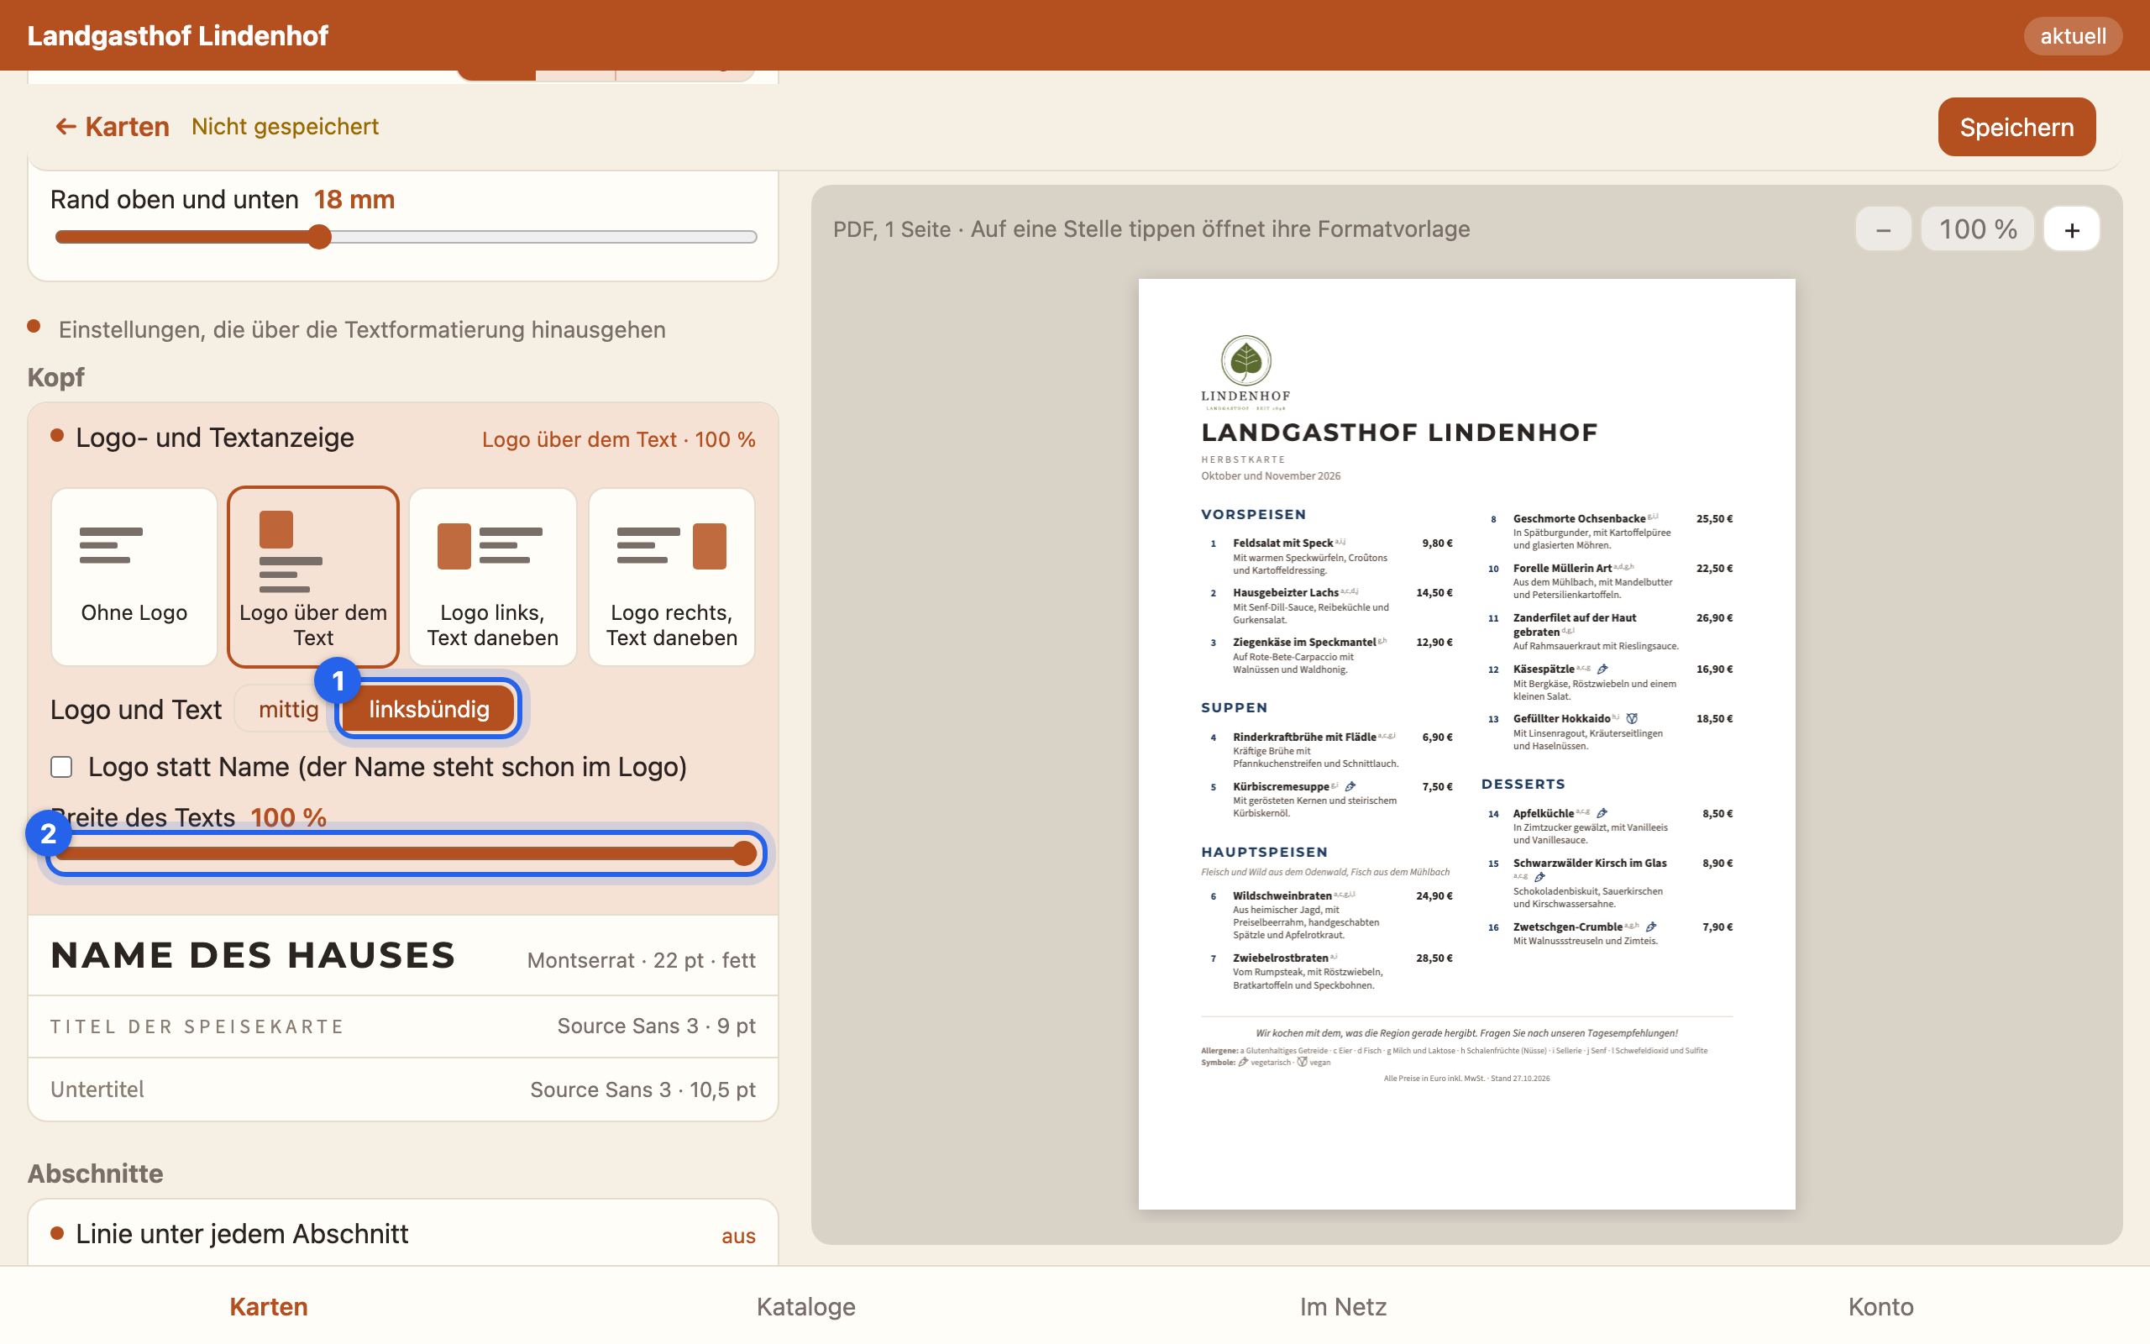Viewport: 2150px width, 1344px height.
Task: Click the 'HERBSTKARTE' title in the preview
Action: 1243,459
